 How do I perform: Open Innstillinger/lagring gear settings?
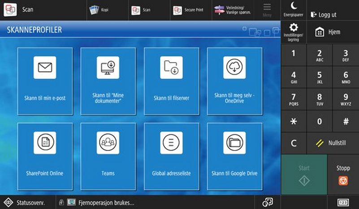point(294,32)
